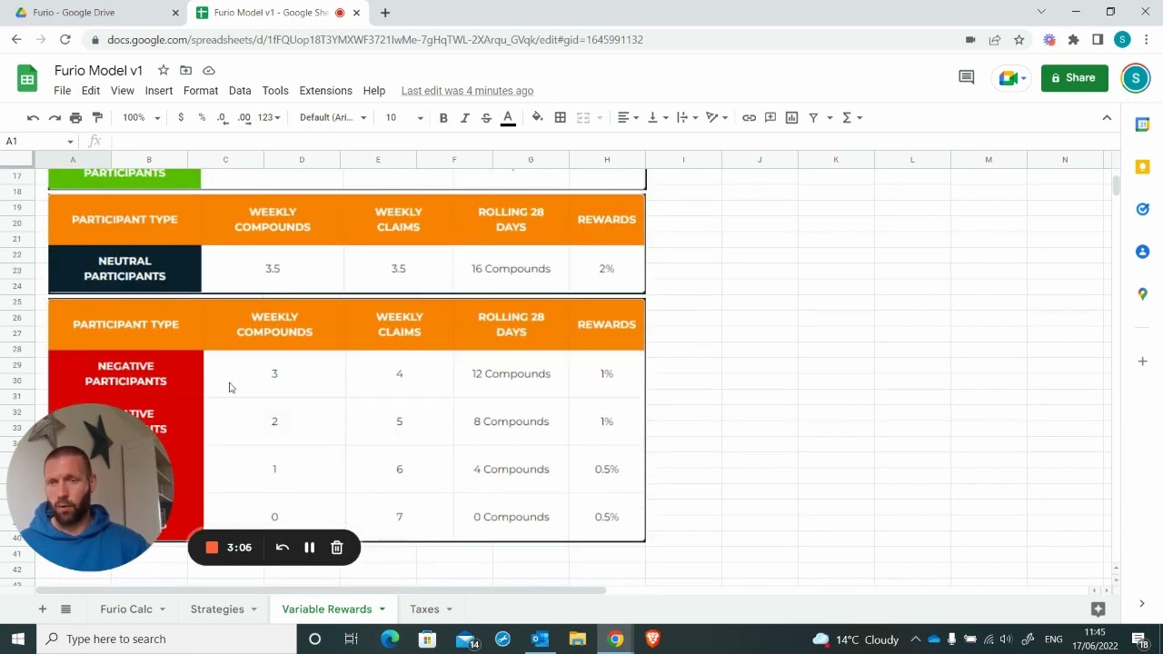Screen dimensions: 1163x654
Task: Open the Data menu
Action: (240, 91)
